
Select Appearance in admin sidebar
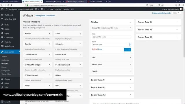(x=9, y=52)
